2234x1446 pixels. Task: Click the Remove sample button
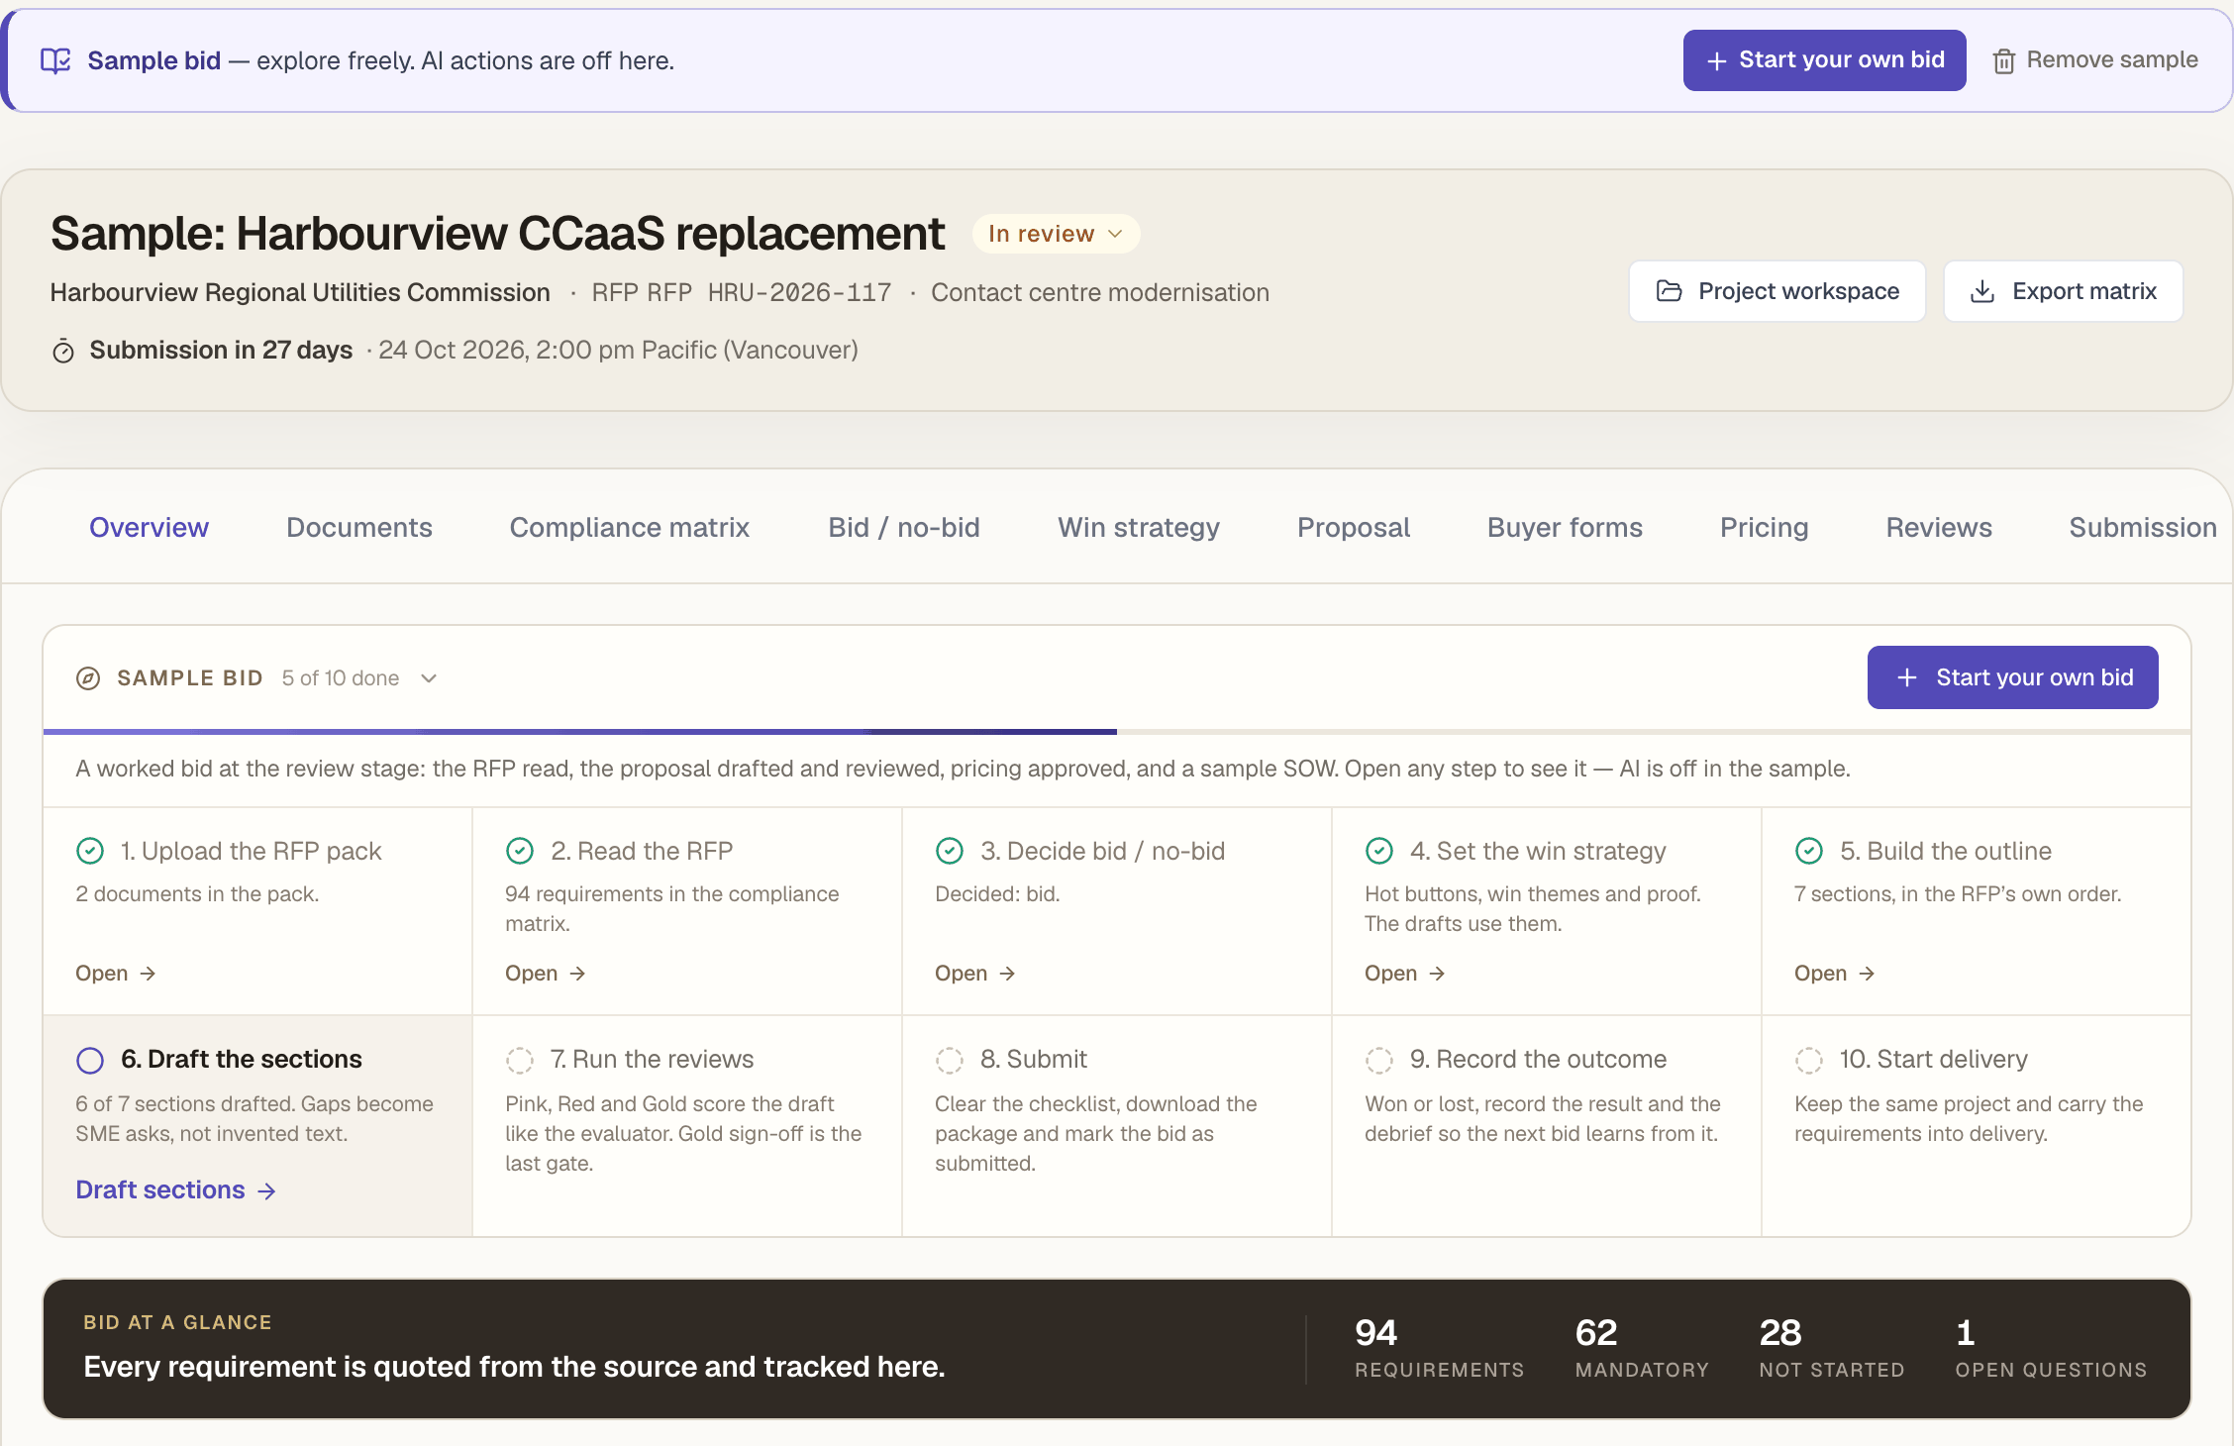point(2095,60)
